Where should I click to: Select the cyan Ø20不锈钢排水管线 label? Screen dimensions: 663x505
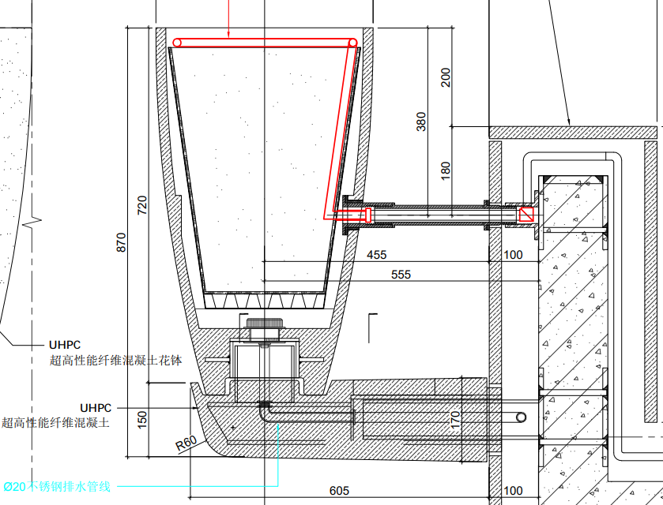(59, 486)
